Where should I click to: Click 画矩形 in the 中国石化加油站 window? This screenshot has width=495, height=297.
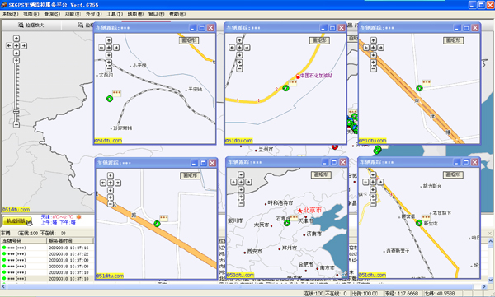[319, 40]
